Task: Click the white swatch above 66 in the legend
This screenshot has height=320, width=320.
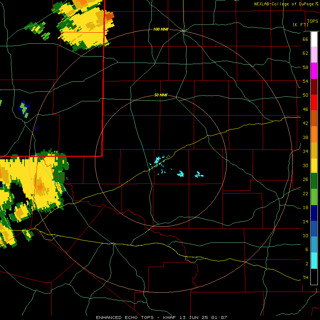Action: (x=314, y=39)
